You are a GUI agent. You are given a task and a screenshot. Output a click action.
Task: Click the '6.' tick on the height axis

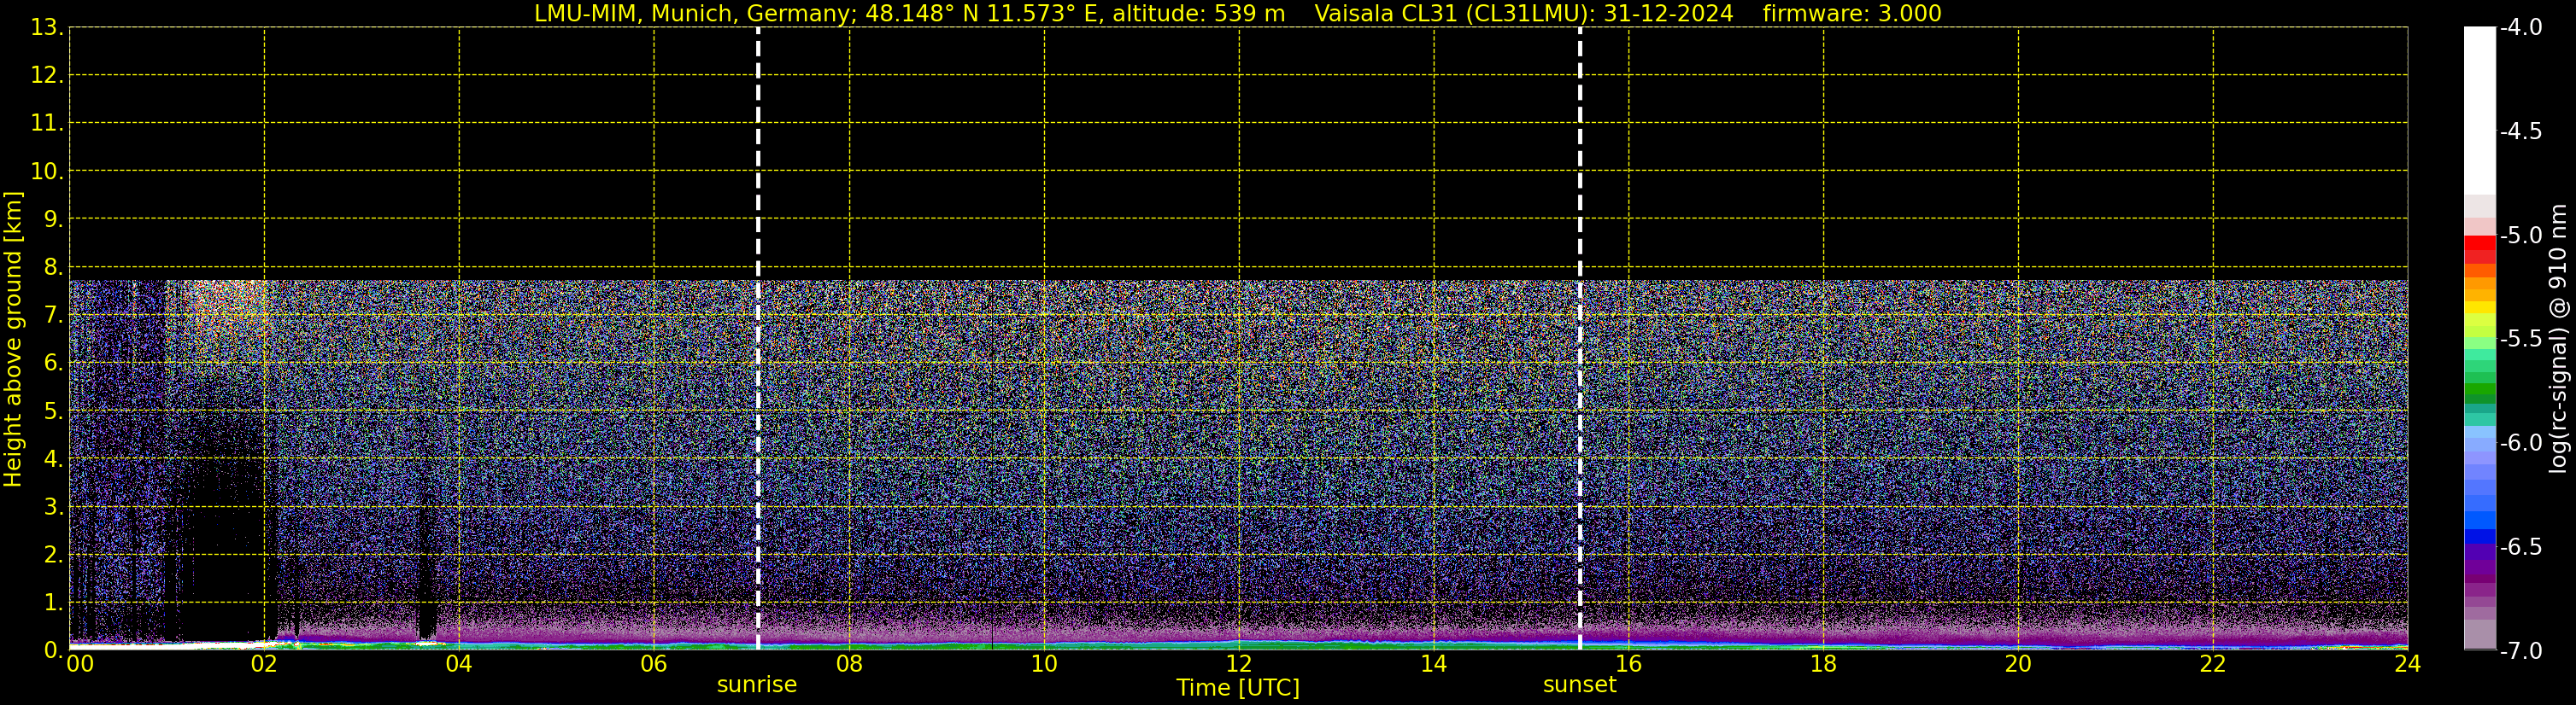point(53,364)
